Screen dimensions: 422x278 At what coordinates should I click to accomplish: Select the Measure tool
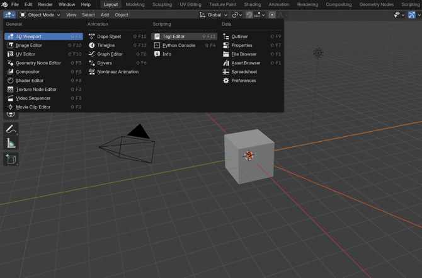click(x=11, y=144)
